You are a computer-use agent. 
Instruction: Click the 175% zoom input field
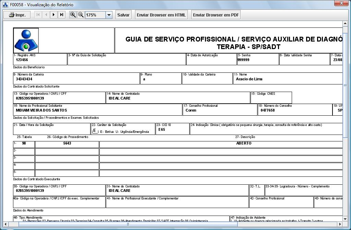(x=95, y=15)
